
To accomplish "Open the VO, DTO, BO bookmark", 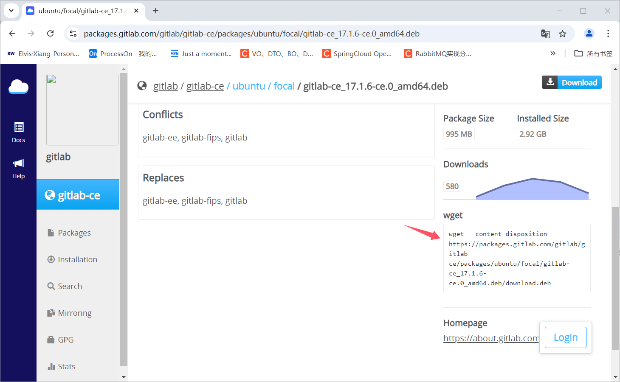I will click(x=277, y=53).
